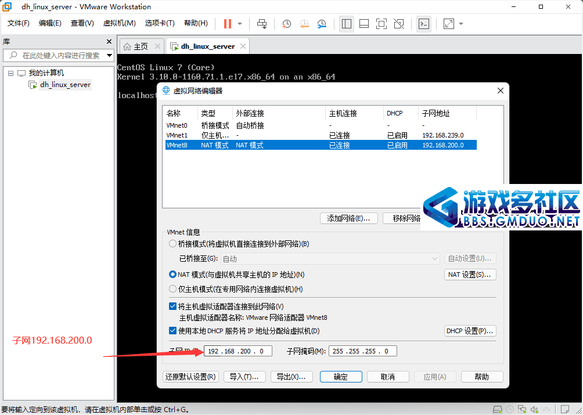The height and width of the screenshot is (415, 583).
Task: Open the message log status bar icon
Action: pos(565,409)
